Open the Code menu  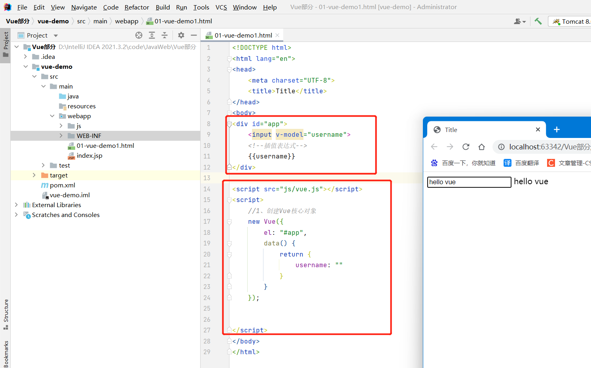pos(111,7)
